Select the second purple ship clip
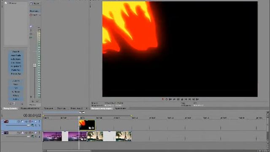The height and width of the screenshot is (152, 270). click(78, 136)
